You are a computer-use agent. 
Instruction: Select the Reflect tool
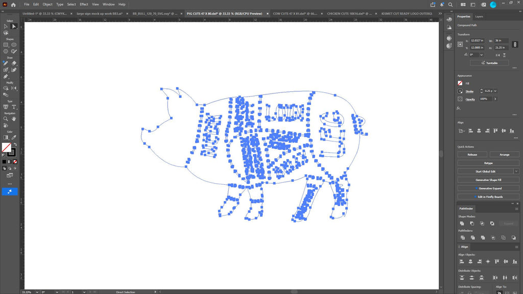click(x=14, y=88)
